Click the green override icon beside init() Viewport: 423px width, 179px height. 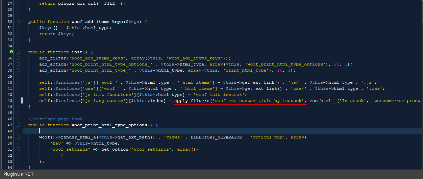tap(11, 52)
